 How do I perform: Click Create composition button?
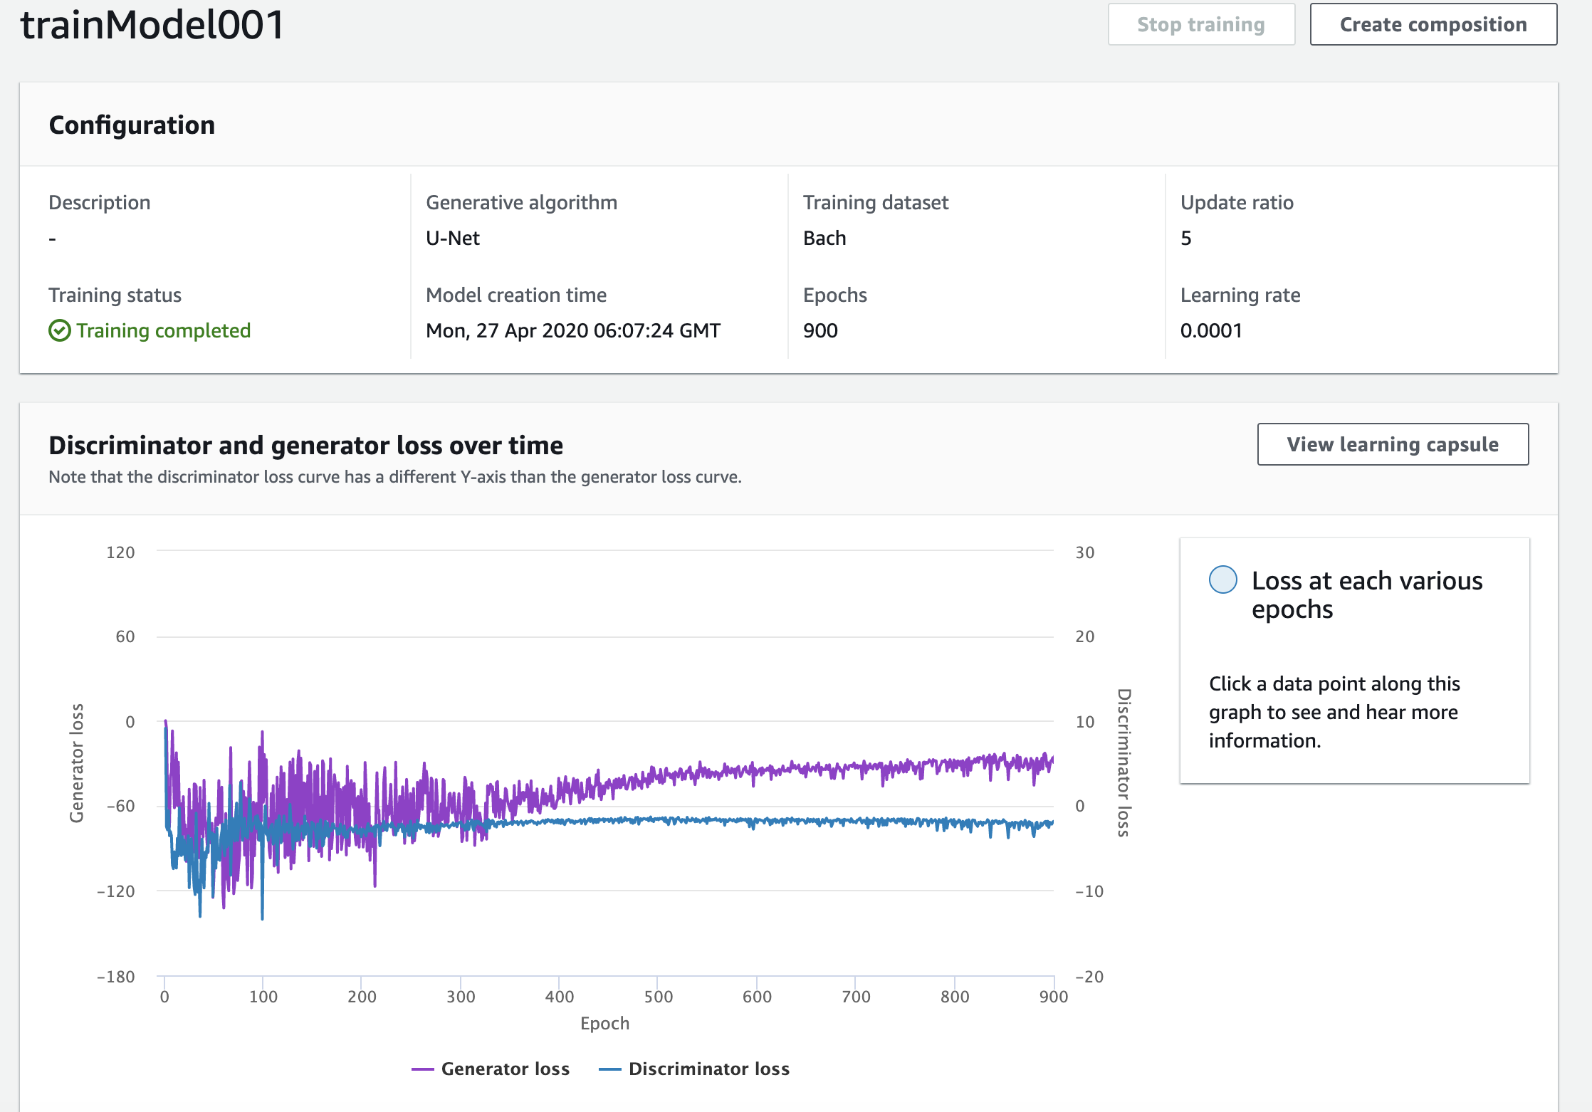click(1433, 25)
